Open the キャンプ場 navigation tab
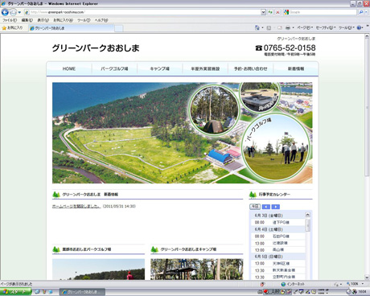 pos(160,68)
